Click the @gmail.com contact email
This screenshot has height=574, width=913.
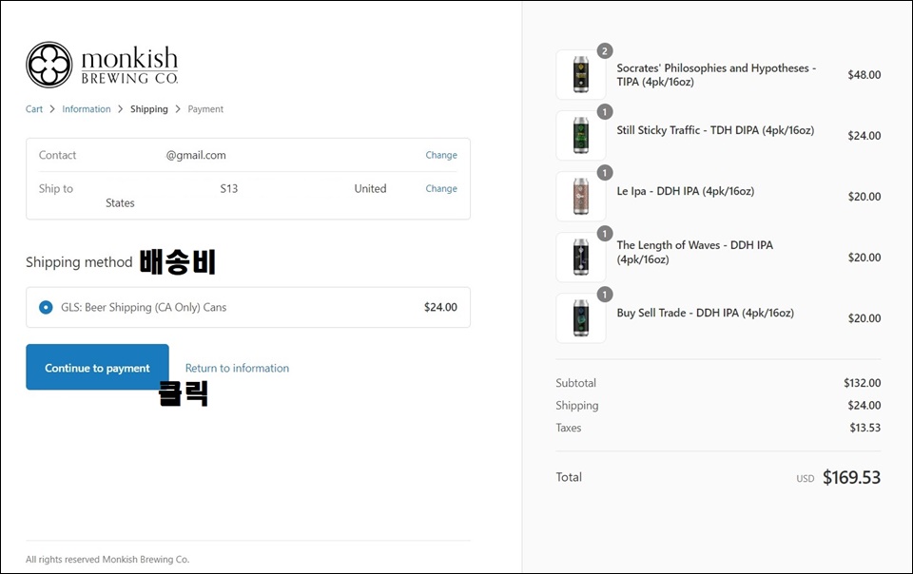196,155
